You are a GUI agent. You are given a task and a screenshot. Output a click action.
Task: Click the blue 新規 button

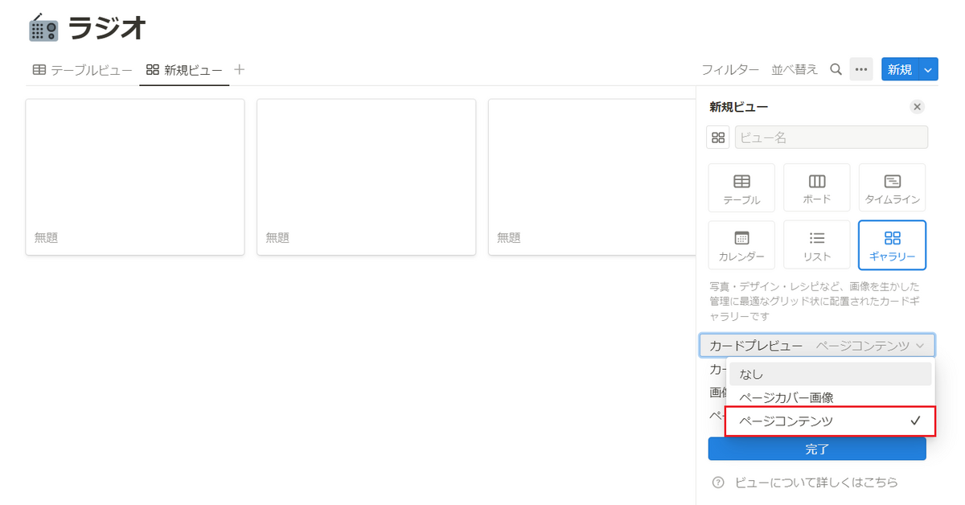coord(900,70)
